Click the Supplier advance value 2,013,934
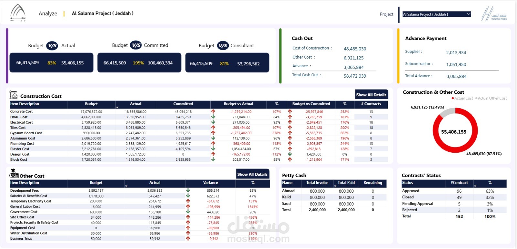517x249 pixels. pos(456,52)
